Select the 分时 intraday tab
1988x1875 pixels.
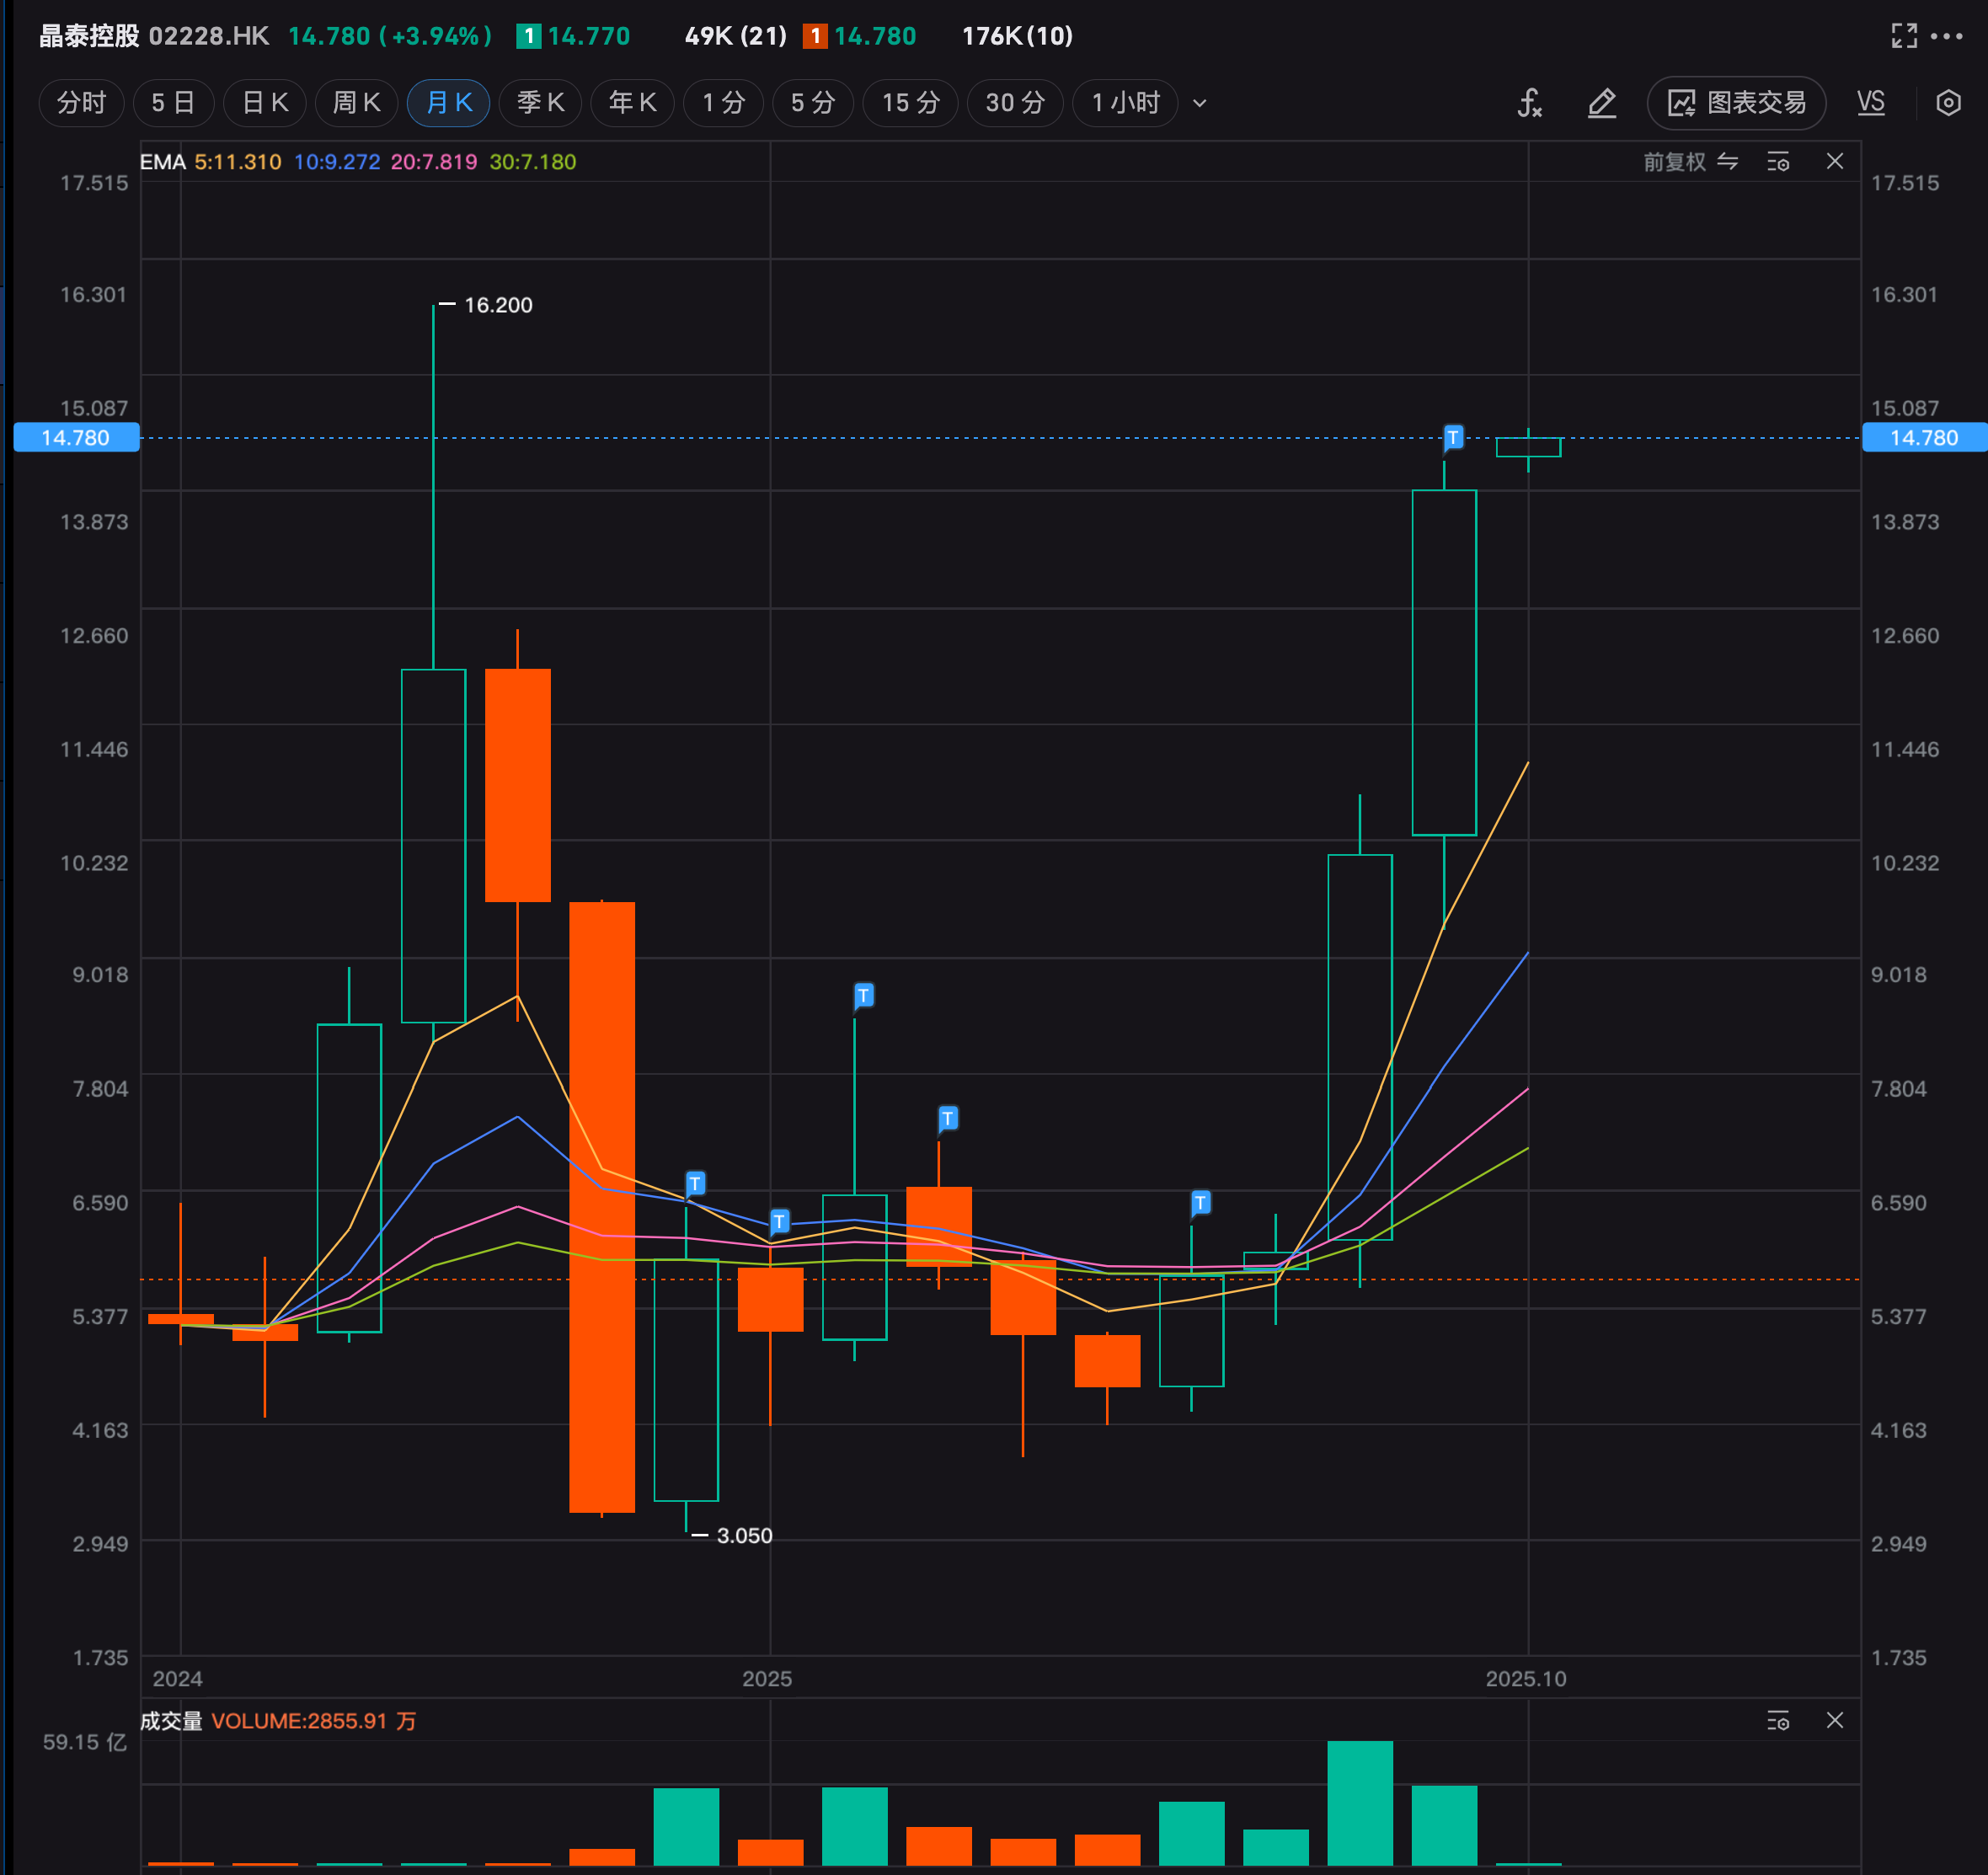[x=81, y=103]
